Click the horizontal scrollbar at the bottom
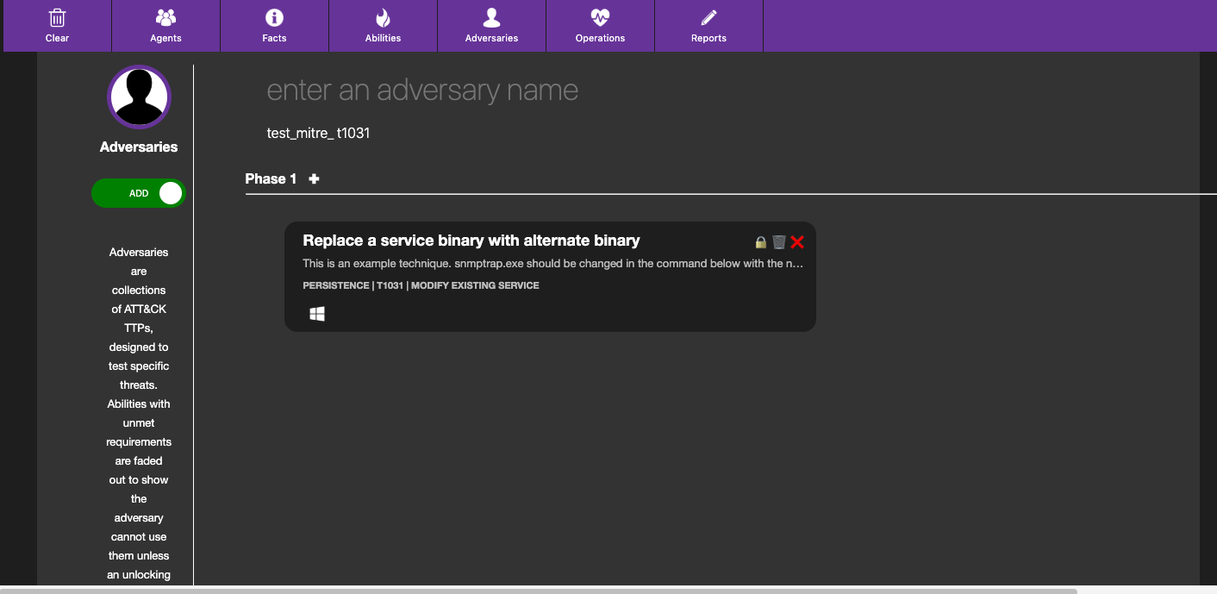Image resolution: width=1217 pixels, height=594 pixels. 539,591
